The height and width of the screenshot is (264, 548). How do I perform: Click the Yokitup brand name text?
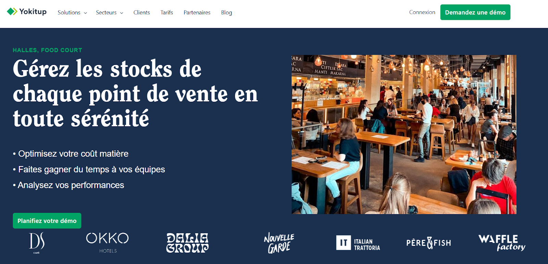tap(33, 12)
